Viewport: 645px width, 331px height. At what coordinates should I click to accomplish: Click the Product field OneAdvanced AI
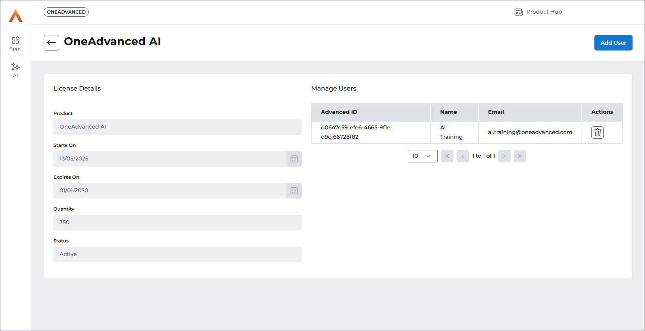pyautogui.click(x=178, y=127)
